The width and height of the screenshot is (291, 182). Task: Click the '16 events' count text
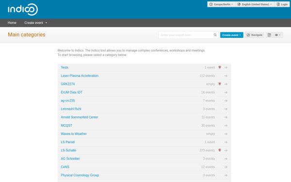point(208,92)
